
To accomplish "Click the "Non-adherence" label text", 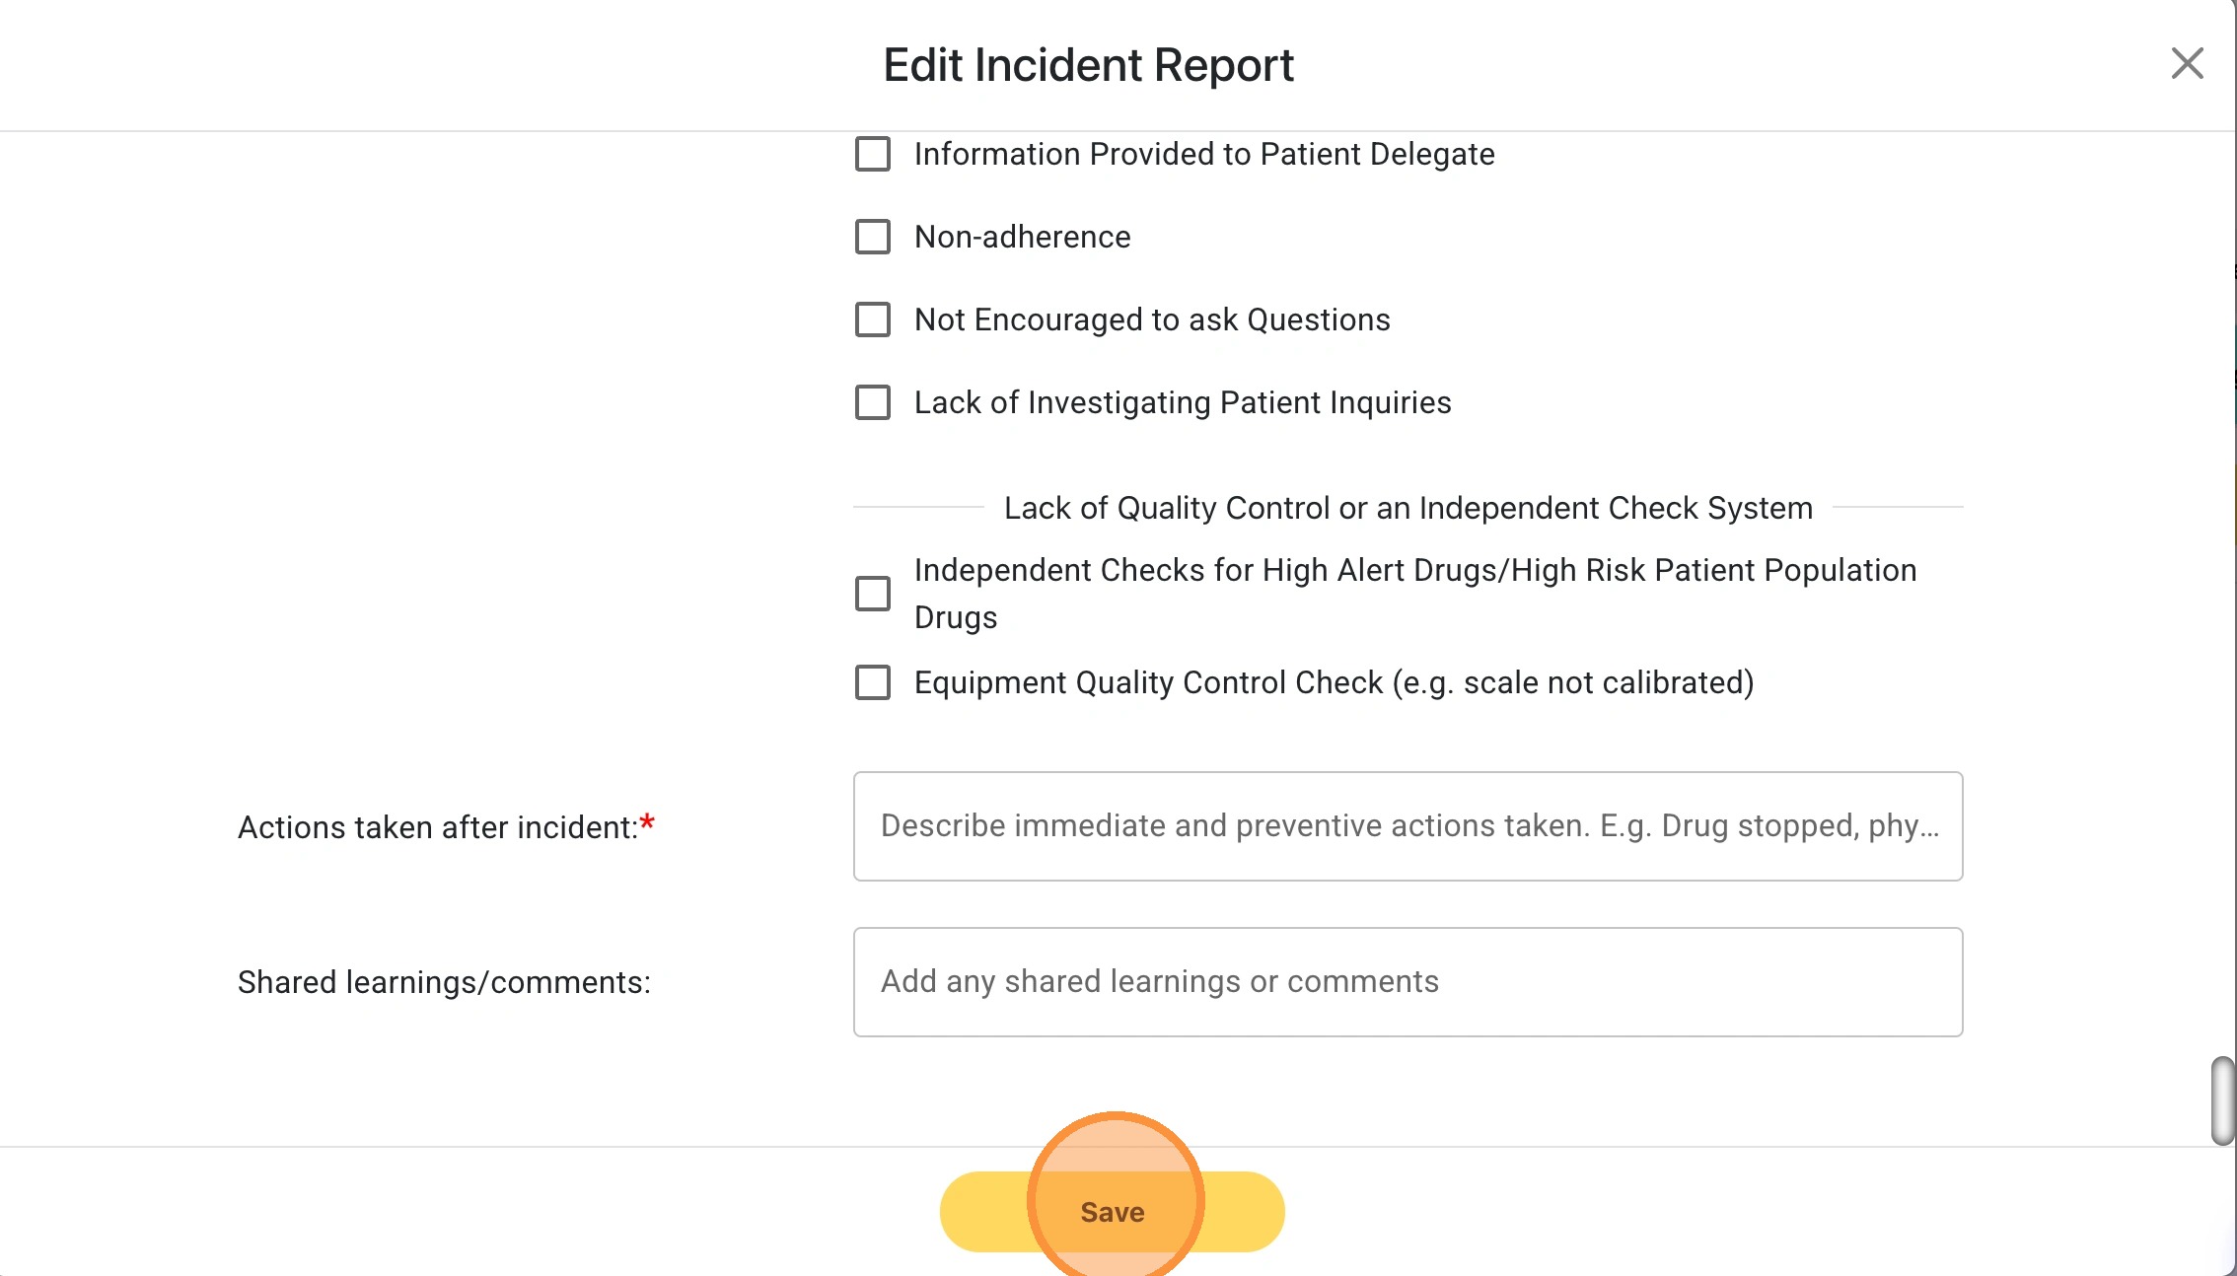I will [1022, 238].
